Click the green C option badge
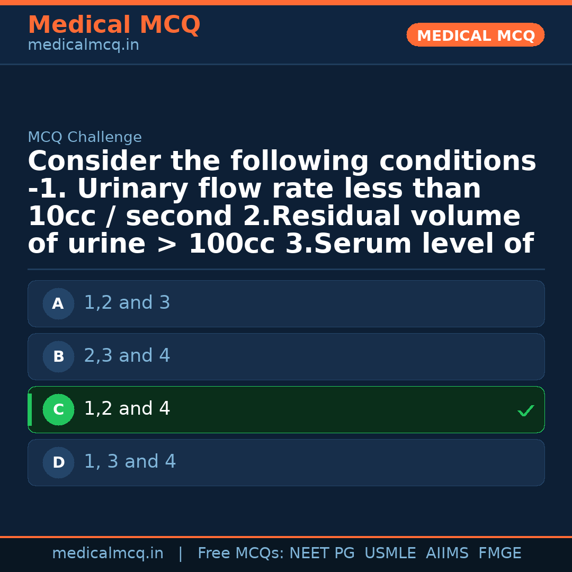The width and height of the screenshot is (572, 572). (58, 410)
